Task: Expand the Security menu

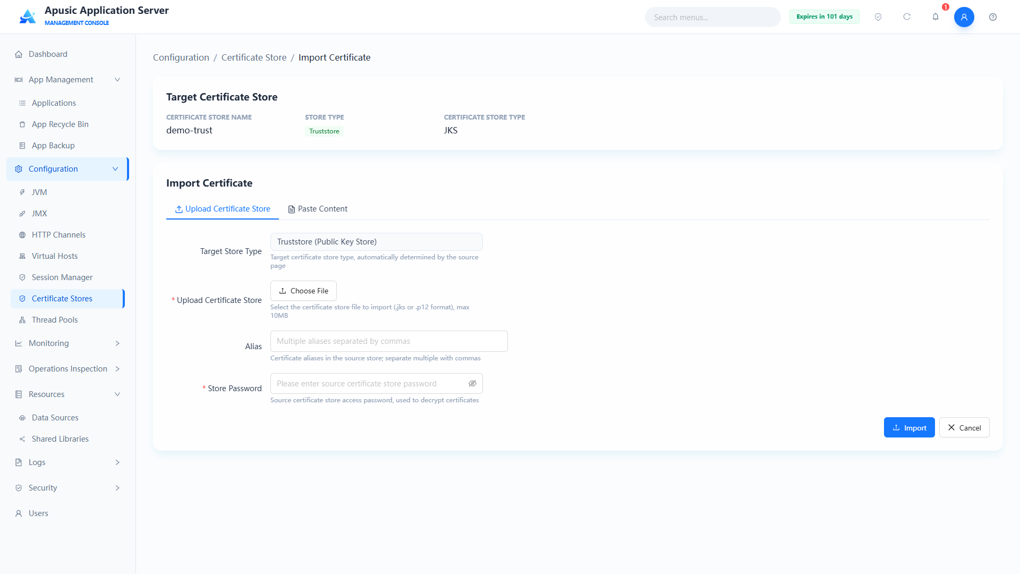Action: click(68, 488)
